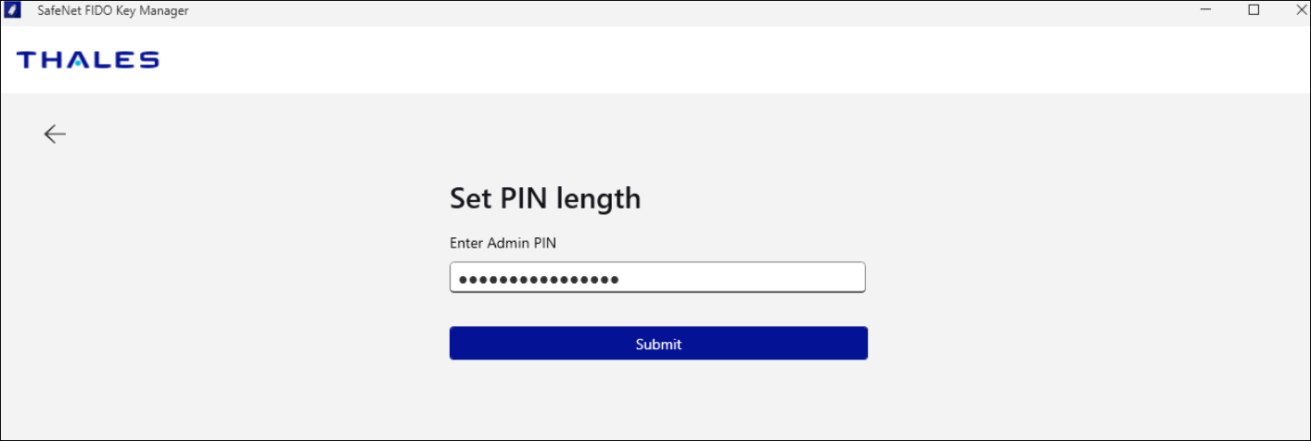Click the "Enter Admin PIN" label
The image size is (1311, 441).
click(503, 244)
